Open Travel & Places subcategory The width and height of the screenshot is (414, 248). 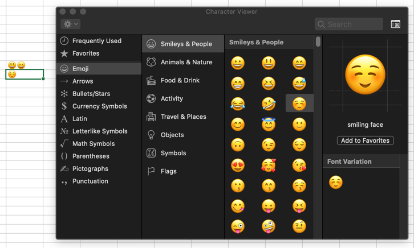click(x=183, y=117)
